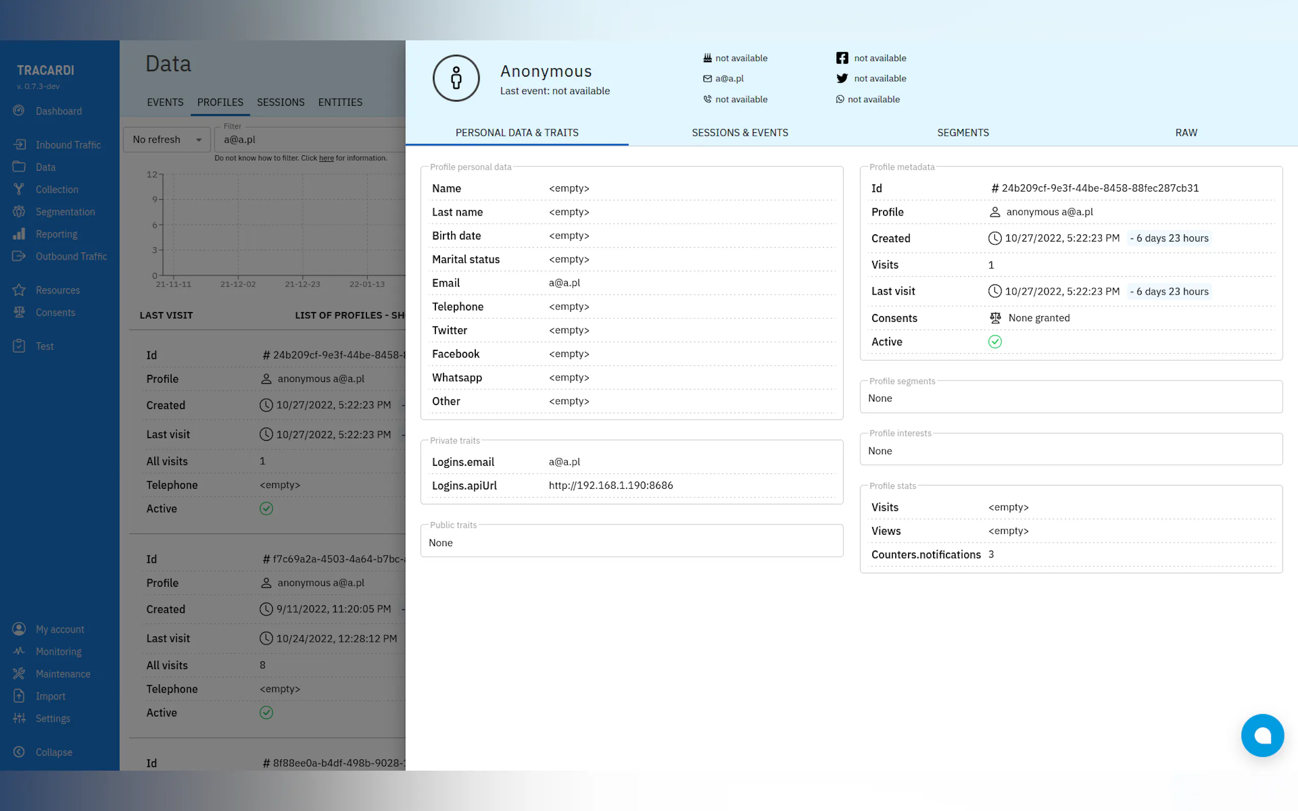Click the Dashboard sidebar icon
The image size is (1298, 811).
tap(19, 110)
